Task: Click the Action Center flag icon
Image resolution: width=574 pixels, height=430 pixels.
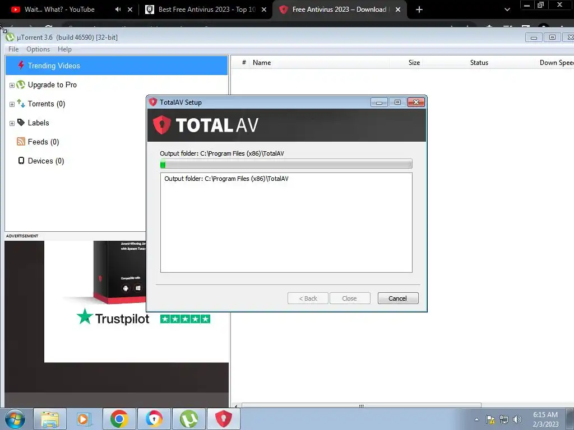Action: coord(490,419)
